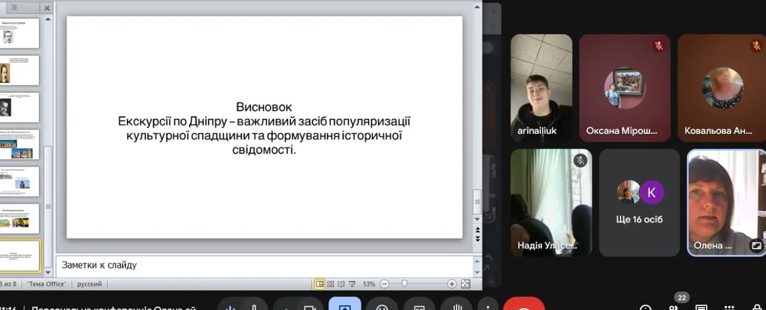766x310 pixels.
Task: Open the 'Ще 16 осіб' participants tile
Action: click(639, 202)
